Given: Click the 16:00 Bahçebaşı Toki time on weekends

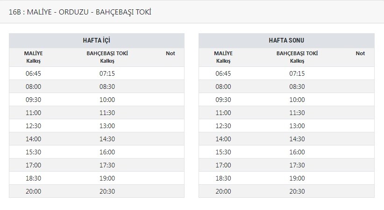Looking at the screenshot, I should tap(297, 152).
